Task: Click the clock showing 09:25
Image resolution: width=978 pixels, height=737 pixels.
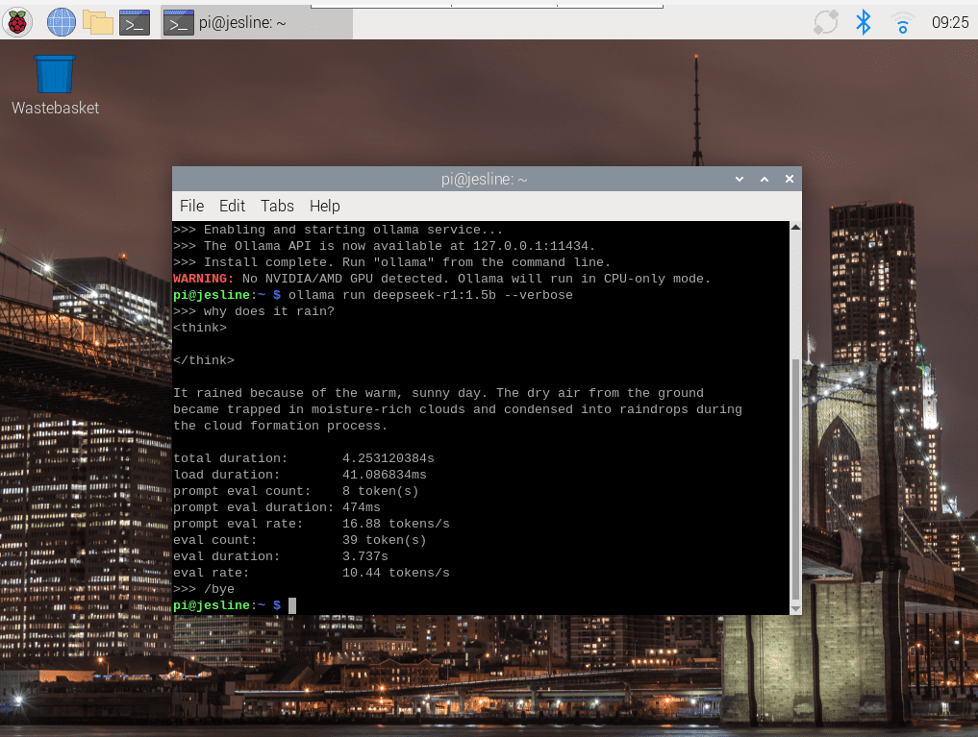Action: pyautogui.click(x=953, y=22)
